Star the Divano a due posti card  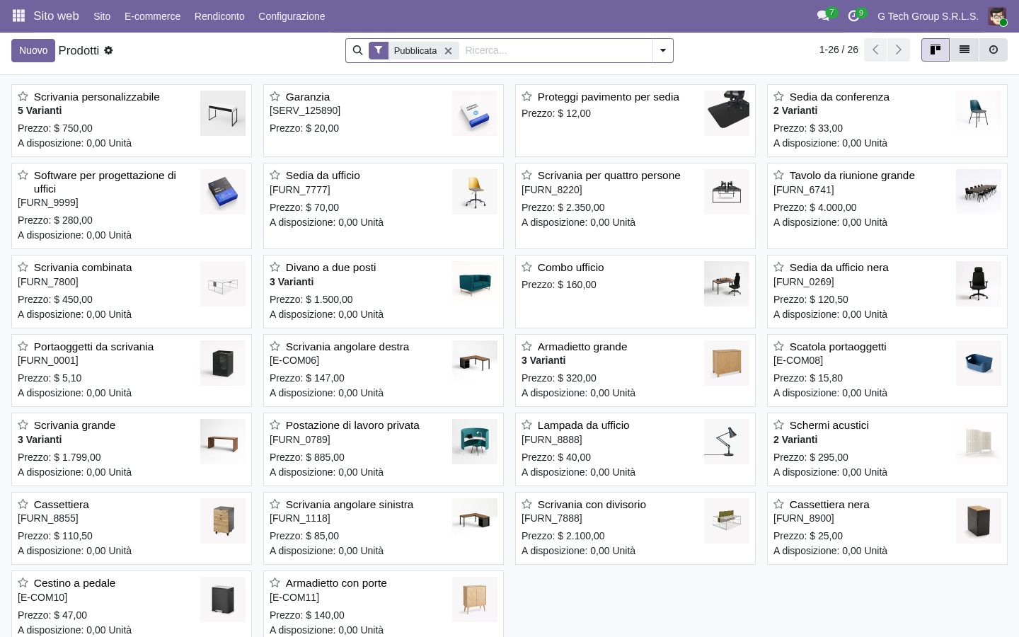coord(275,267)
